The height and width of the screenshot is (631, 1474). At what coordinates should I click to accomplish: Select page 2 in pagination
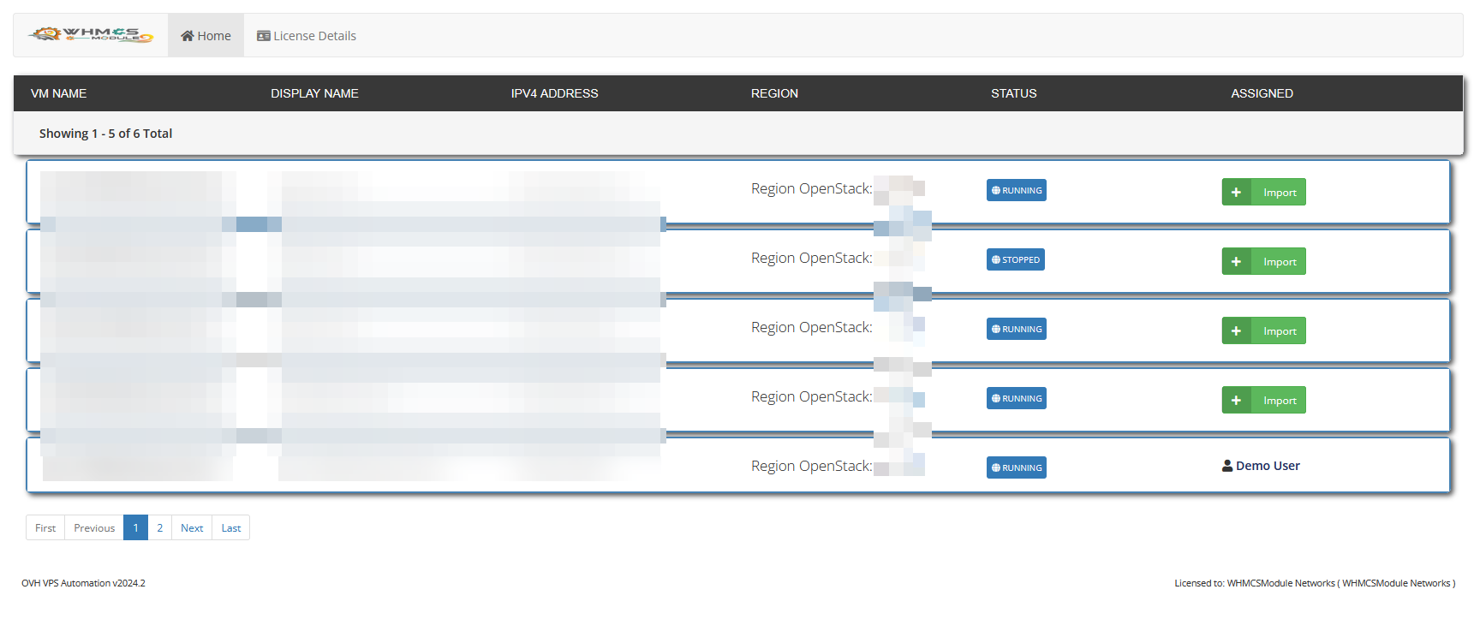(x=159, y=527)
